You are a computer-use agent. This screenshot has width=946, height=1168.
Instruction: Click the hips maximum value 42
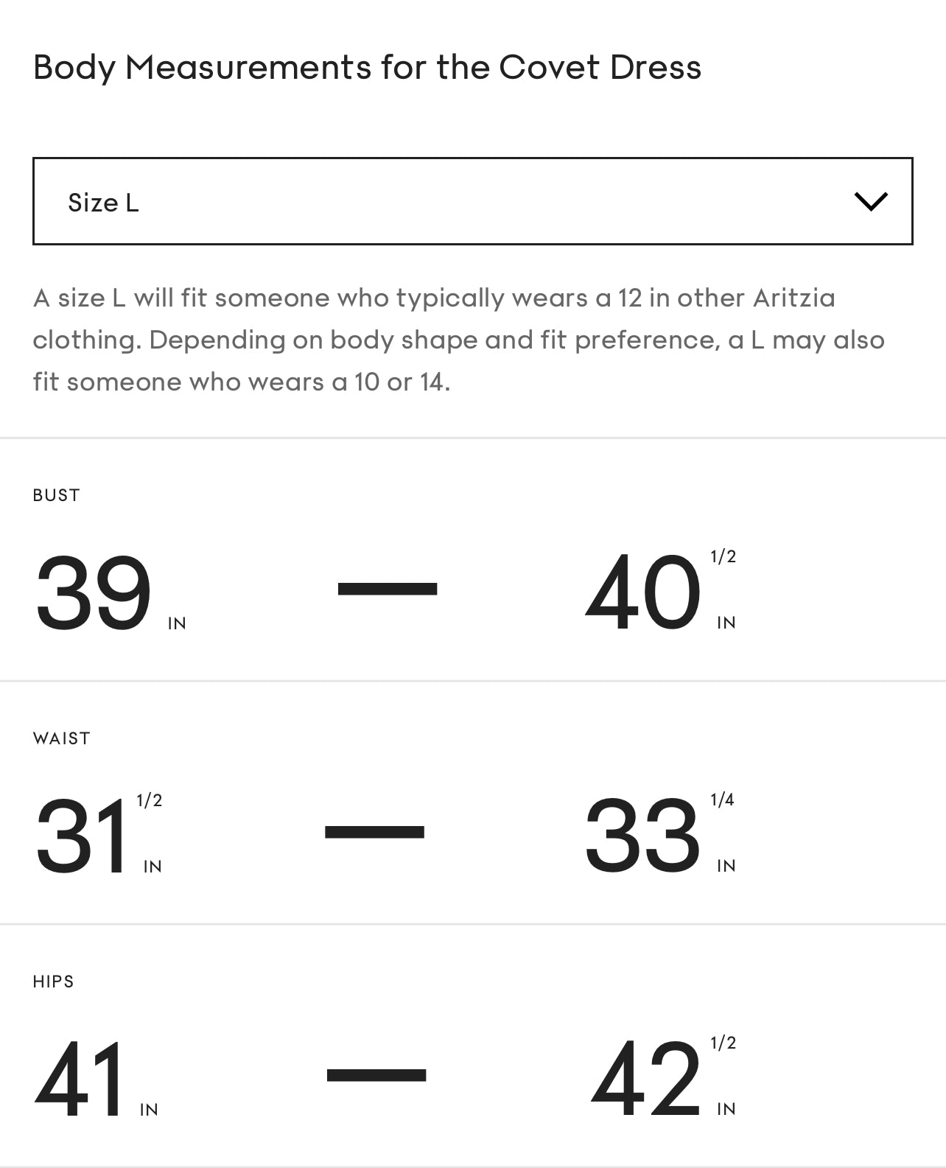point(645,1080)
